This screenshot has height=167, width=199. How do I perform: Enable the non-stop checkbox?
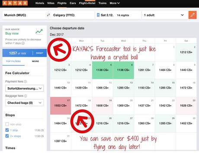pos(7,124)
